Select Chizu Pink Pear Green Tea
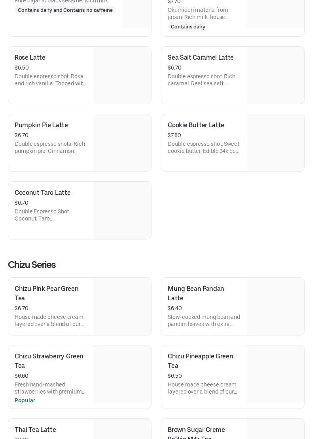Viewport: 318px width, 439px height. click(47, 293)
